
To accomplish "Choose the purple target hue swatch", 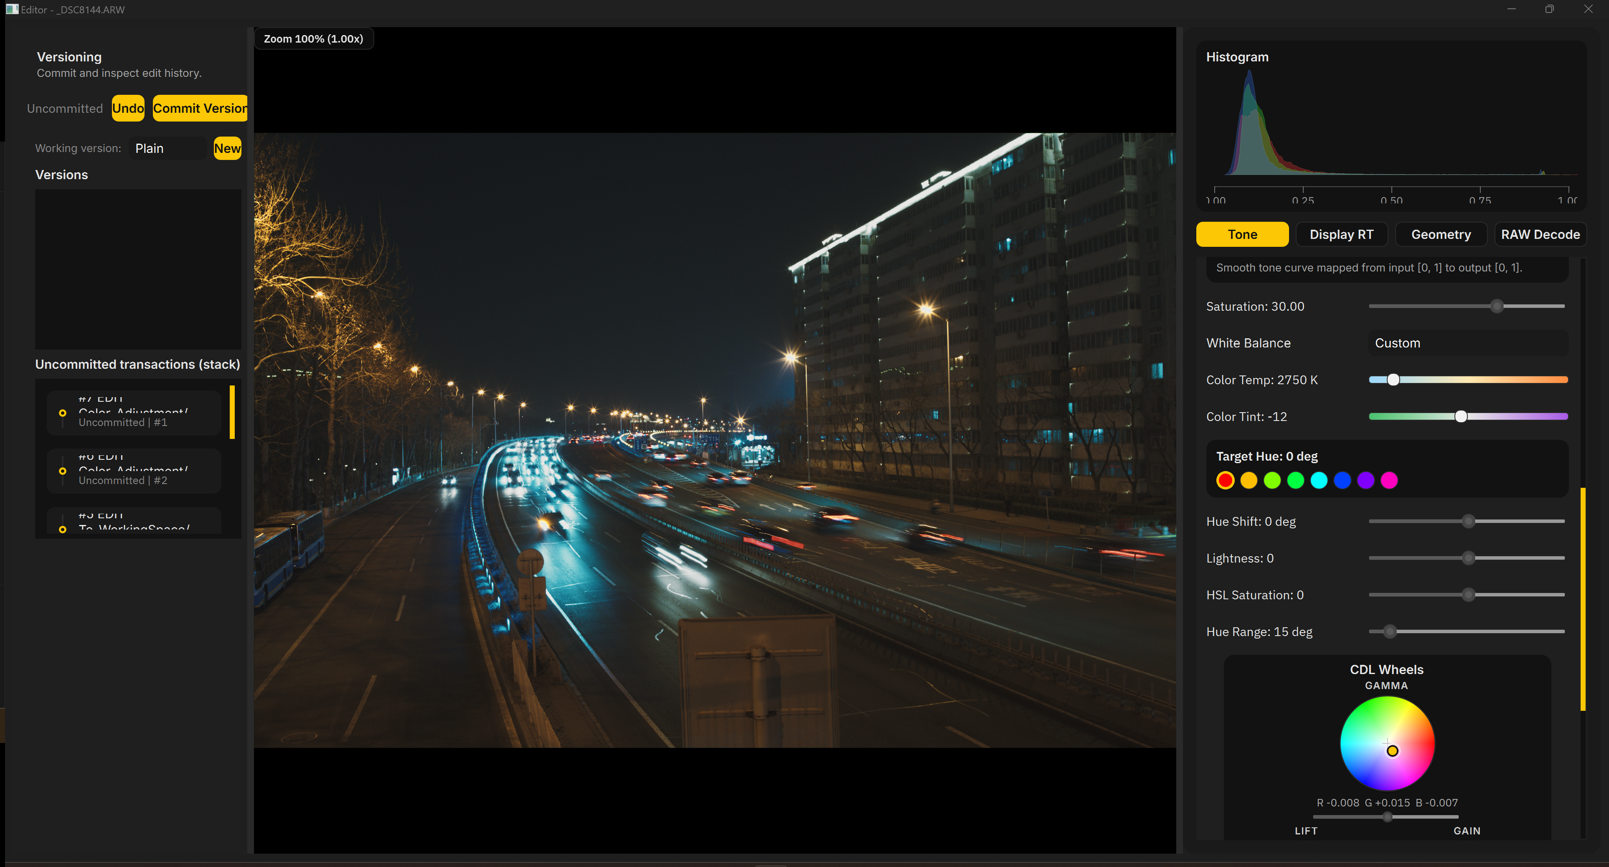I will pyautogui.click(x=1365, y=480).
